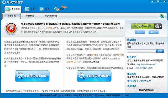The height and width of the screenshot is (98, 168).
Task: Click the 1502 program count number
Action: [50, 28]
